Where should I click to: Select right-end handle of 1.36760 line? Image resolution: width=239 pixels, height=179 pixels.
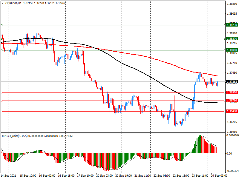coord(225,101)
